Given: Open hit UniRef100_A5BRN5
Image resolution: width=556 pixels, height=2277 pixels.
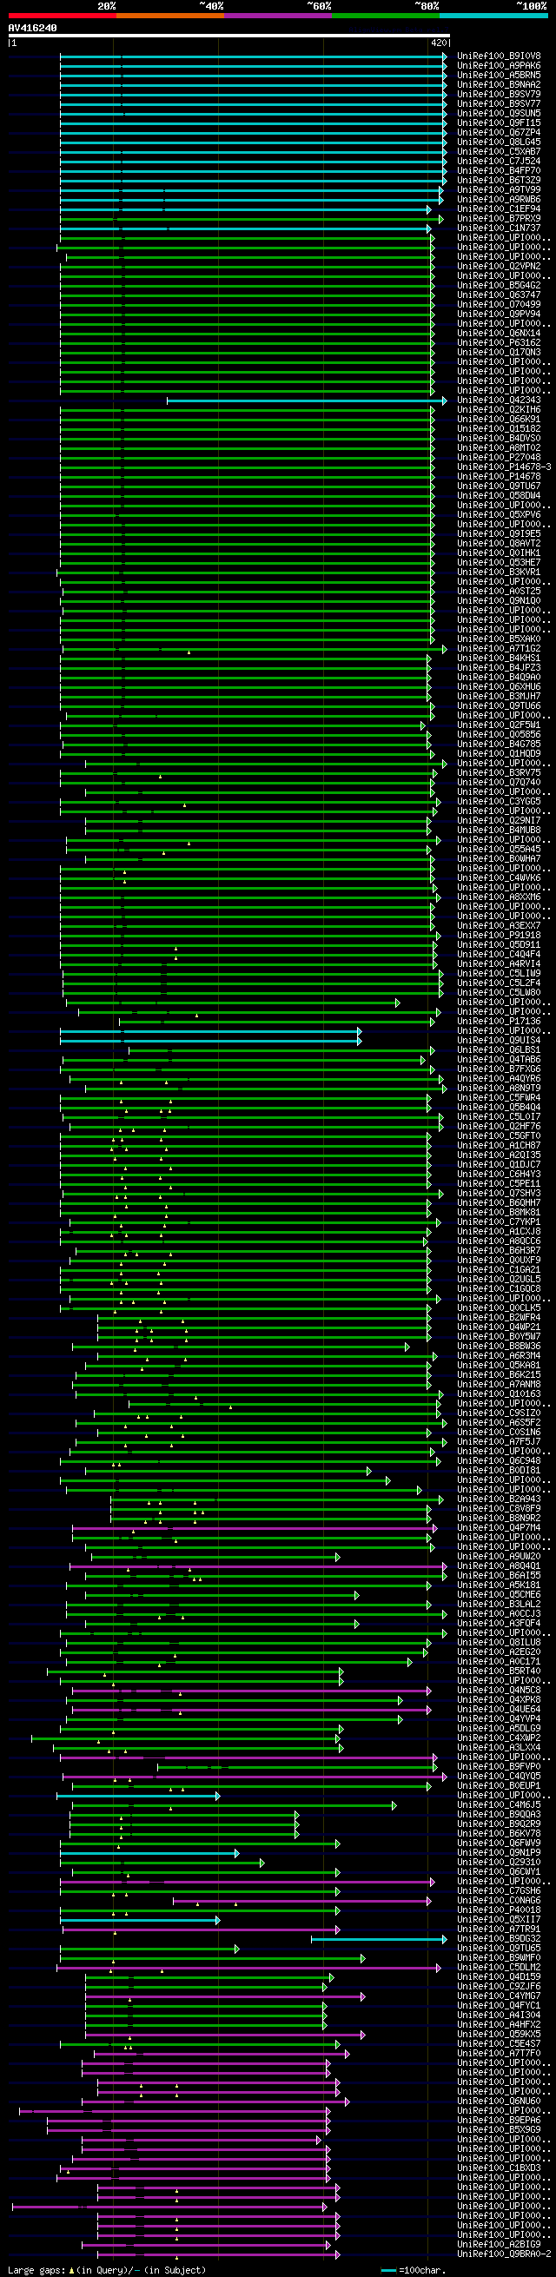Looking at the screenshot, I should coord(499,76).
